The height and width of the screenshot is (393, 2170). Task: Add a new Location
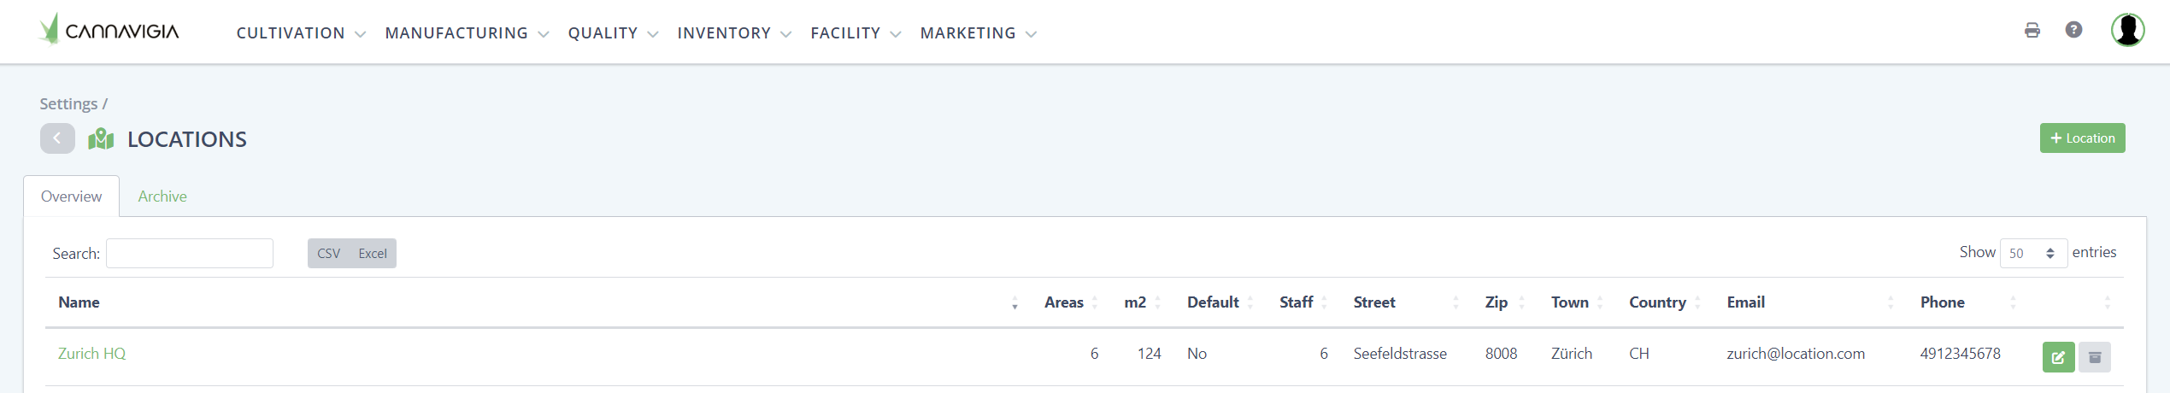(2082, 138)
